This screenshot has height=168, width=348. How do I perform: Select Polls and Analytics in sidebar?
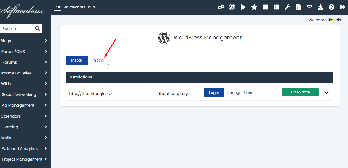point(20,148)
